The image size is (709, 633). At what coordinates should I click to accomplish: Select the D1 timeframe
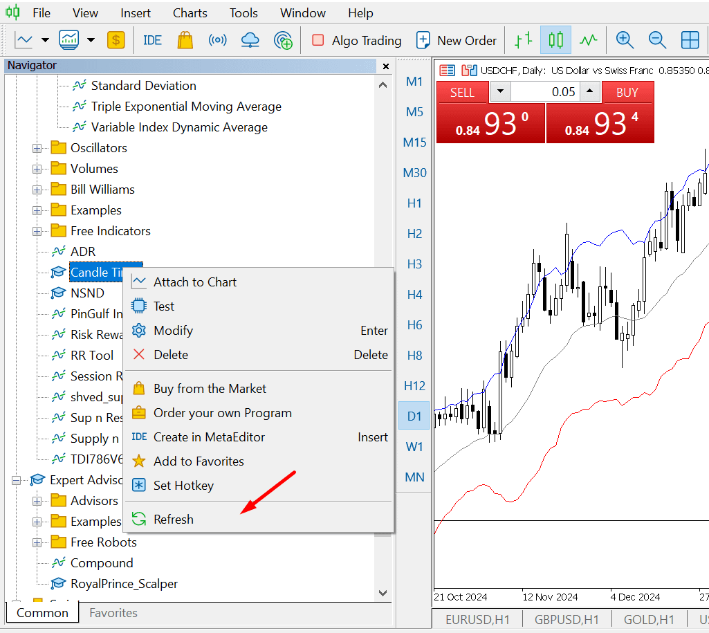pos(414,416)
